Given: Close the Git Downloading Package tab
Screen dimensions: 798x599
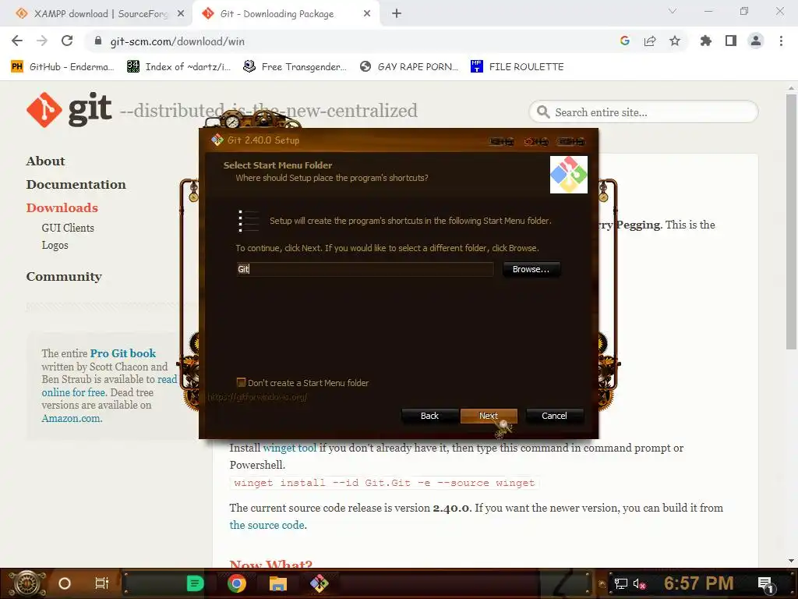Looking at the screenshot, I should point(367,14).
